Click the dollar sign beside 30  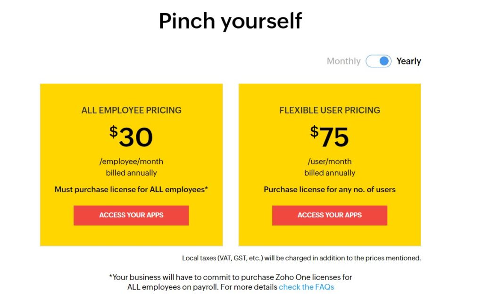coord(114,132)
